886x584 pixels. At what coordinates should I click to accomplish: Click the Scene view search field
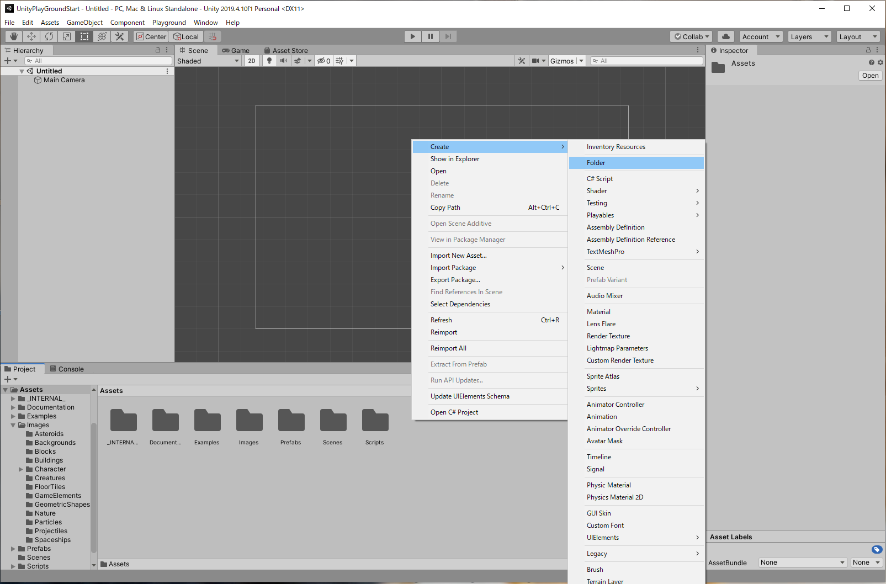tap(646, 61)
